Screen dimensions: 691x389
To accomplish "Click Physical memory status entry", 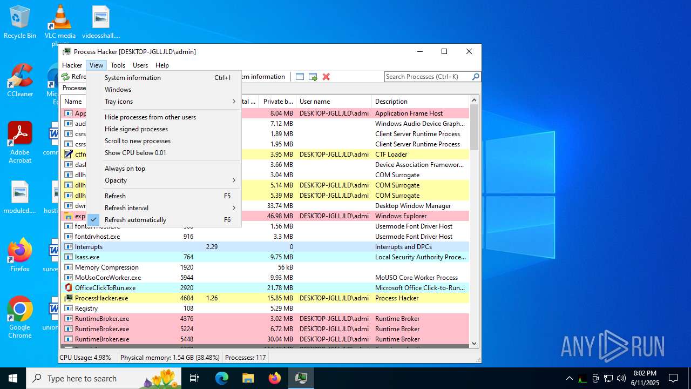I will pos(170,357).
